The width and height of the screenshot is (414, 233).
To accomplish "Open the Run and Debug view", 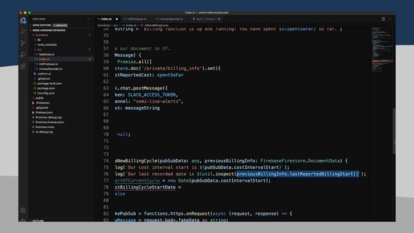I will coord(23,54).
